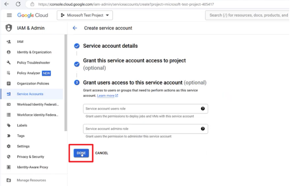This screenshot has width=295, height=186.
Task: Click the Manage Resources icon
Action: tap(8, 180)
